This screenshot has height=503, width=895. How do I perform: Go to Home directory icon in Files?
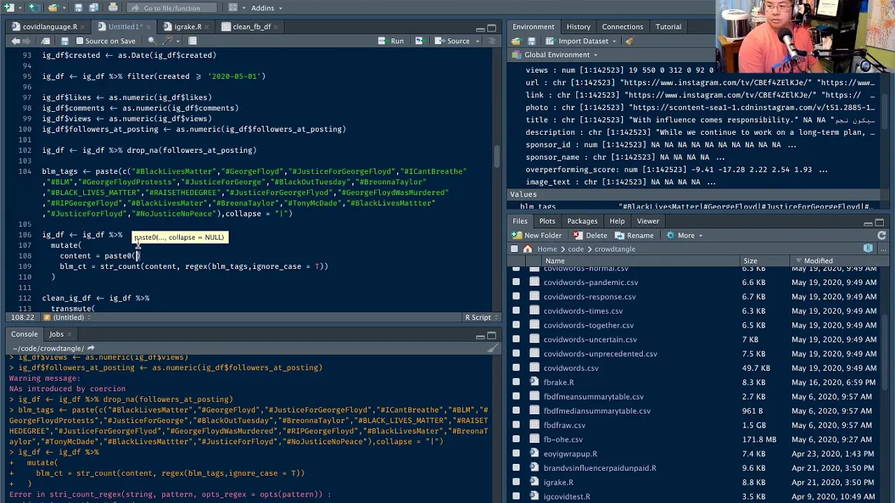click(x=527, y=249)
